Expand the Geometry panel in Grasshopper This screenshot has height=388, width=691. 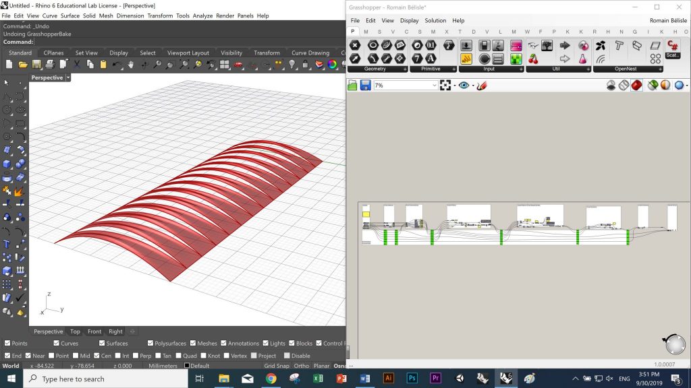pyautogui.click(x=406, y=69)
